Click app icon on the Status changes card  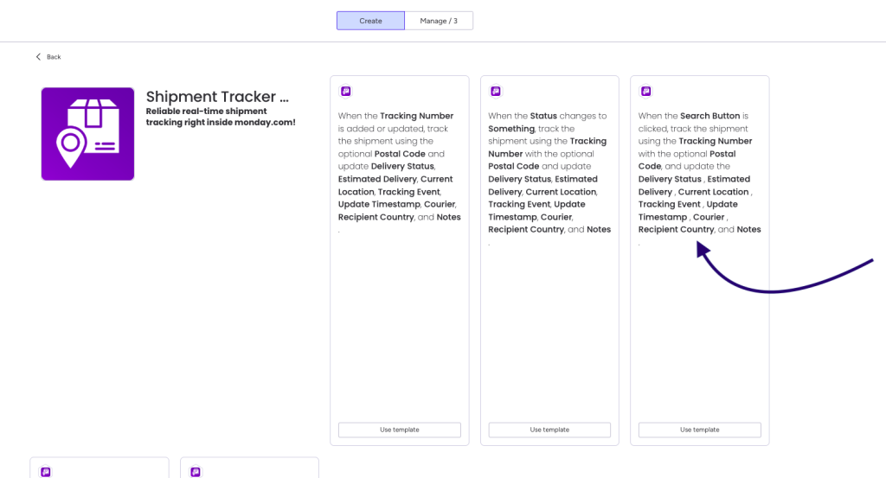click(496, 92)
